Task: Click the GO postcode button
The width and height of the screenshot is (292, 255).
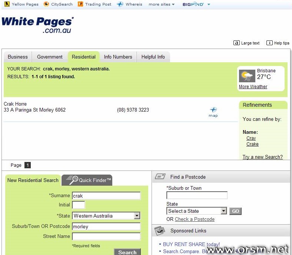Action: [235, 211]
